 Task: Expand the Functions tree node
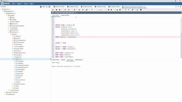(13, 51)
